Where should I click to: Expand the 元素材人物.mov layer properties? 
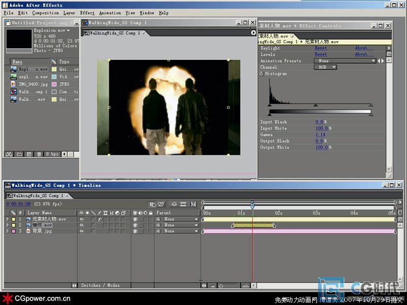7,219
